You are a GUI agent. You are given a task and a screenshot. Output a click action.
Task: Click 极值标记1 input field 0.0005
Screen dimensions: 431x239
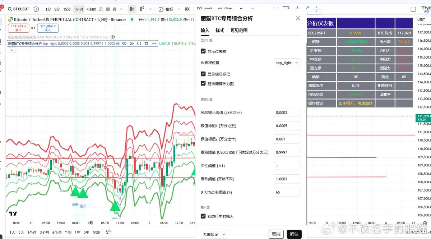tap(287, 126)
